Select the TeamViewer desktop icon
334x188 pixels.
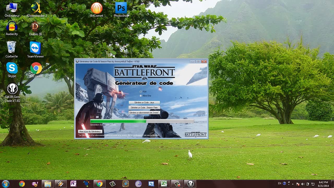point(35,50)
